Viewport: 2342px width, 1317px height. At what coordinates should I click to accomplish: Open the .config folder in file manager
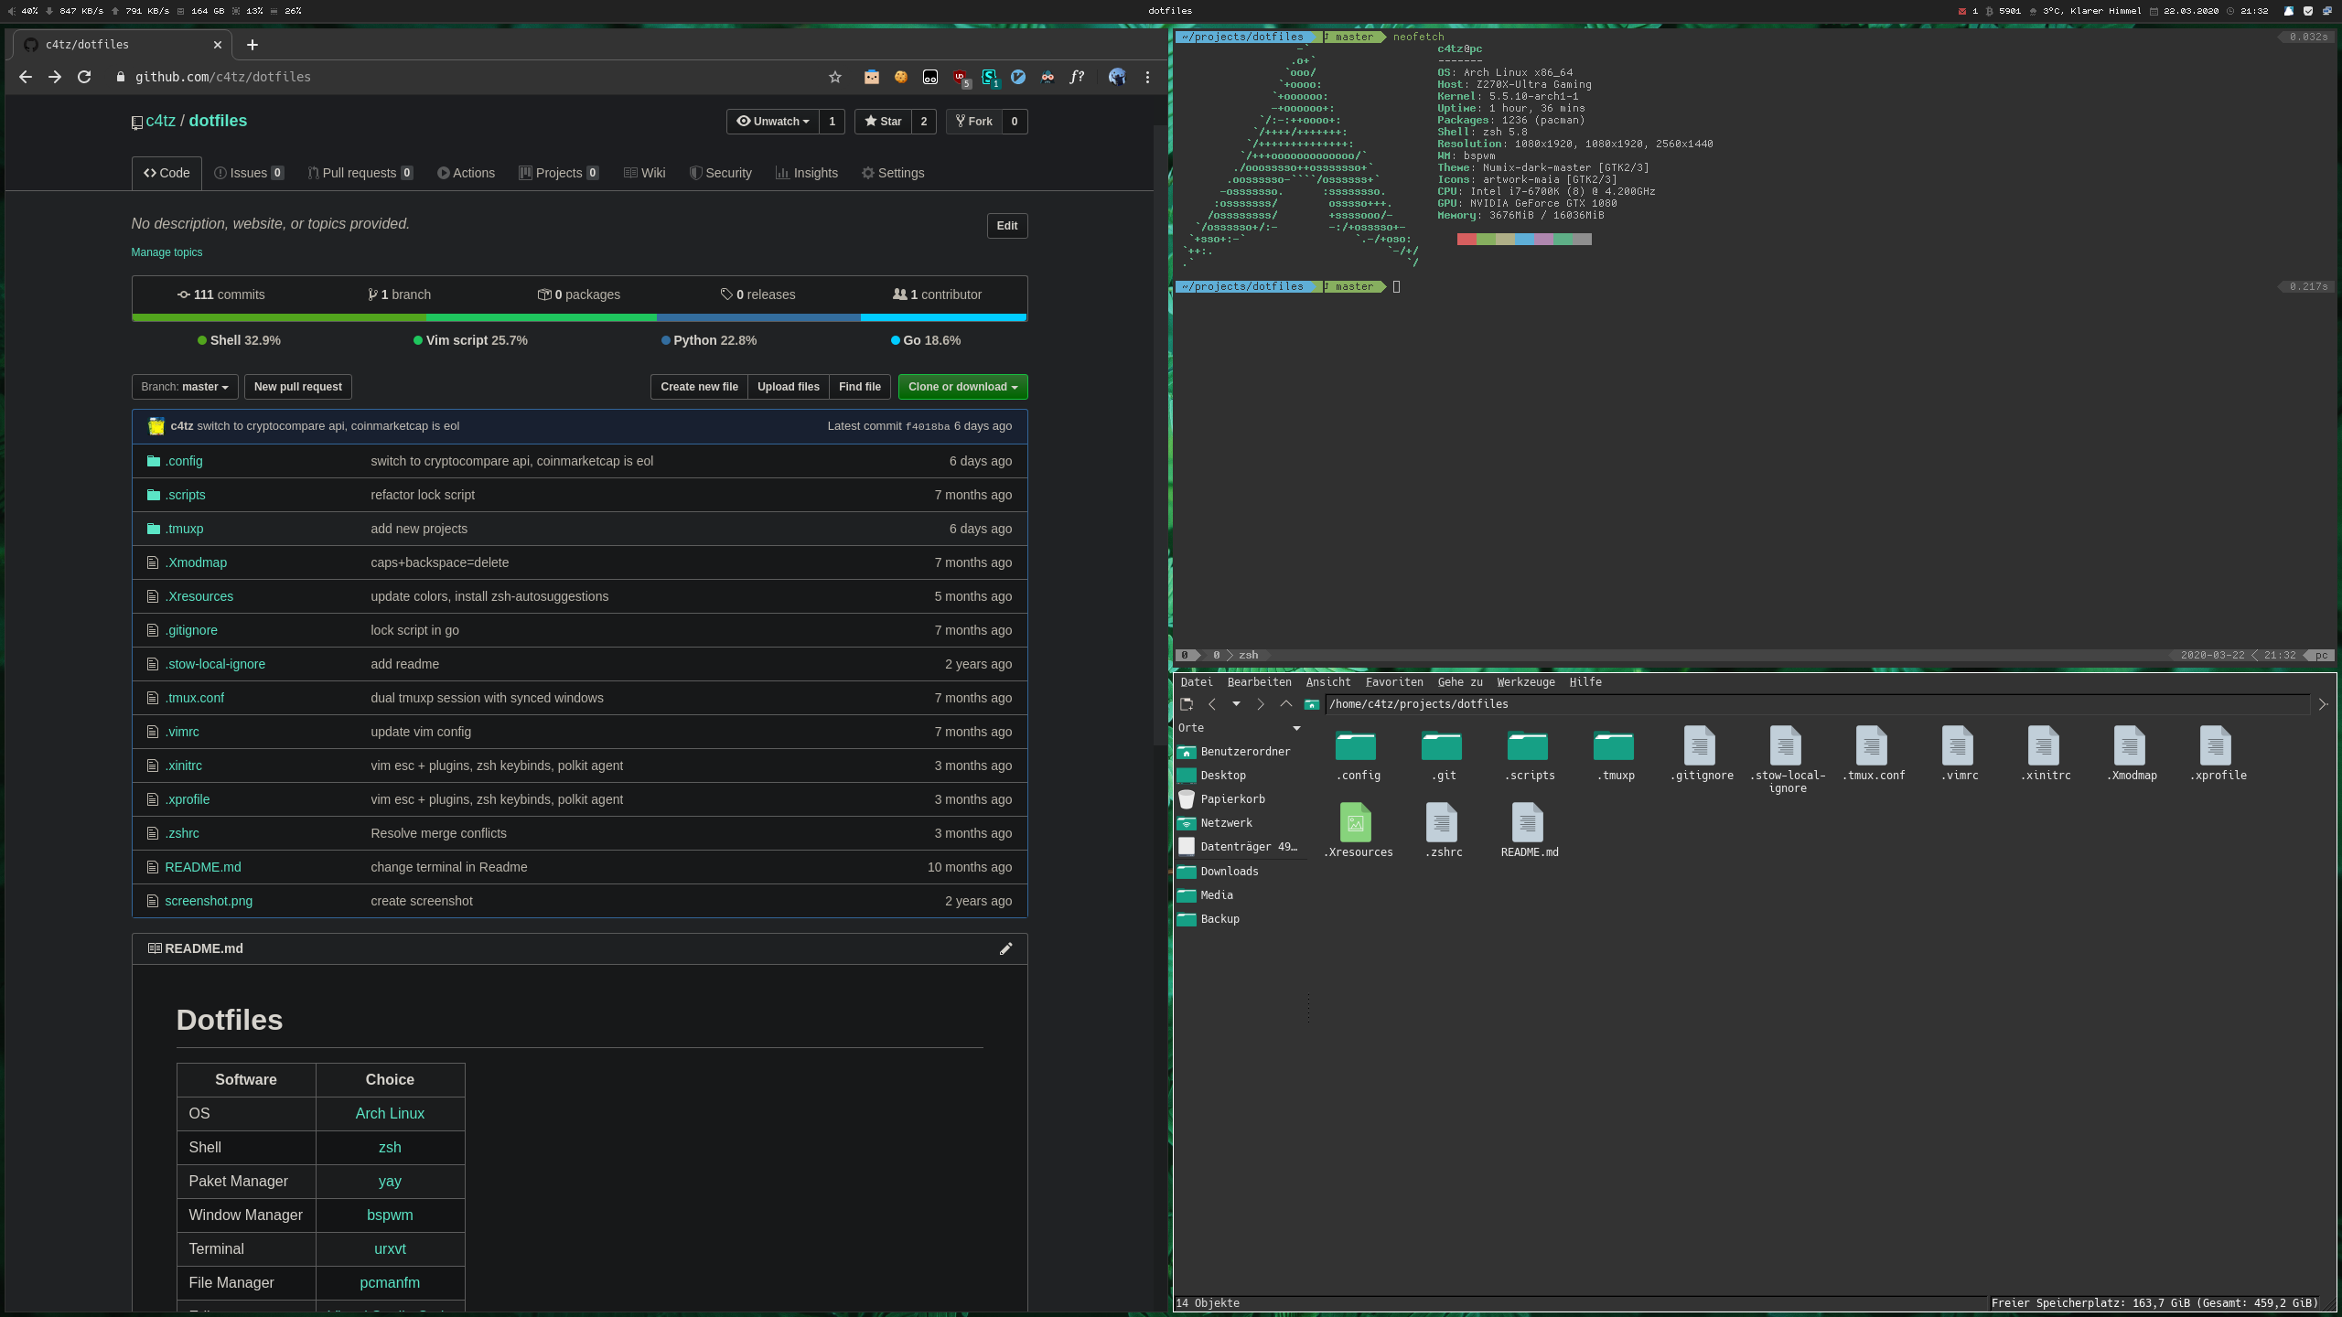click(1355, 746)
